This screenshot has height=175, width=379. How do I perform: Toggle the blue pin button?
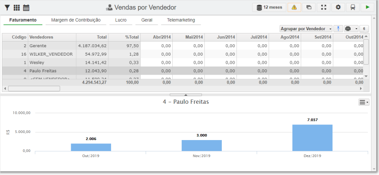pyautogui.click(x=339, y=29)
